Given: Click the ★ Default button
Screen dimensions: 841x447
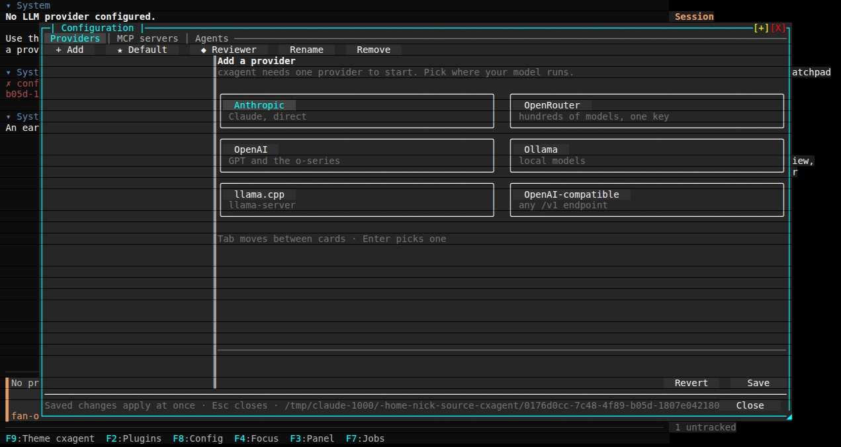Looking at the screenshot, I should click(142, 50).
